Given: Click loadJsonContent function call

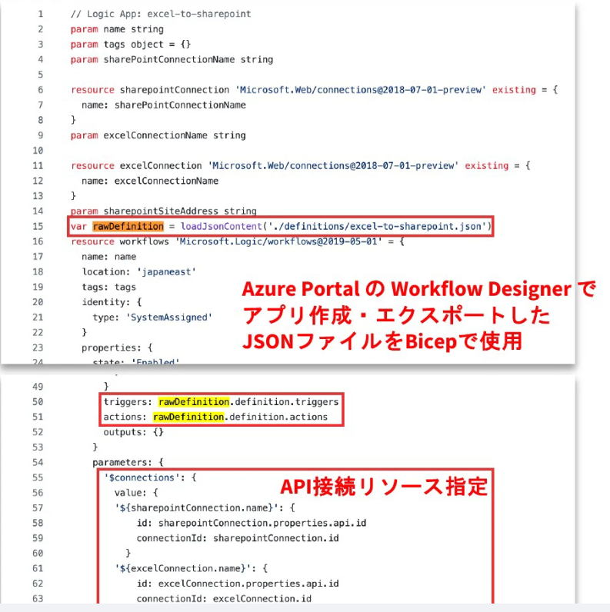Looking at the screenshot, I should click(221, 226).
